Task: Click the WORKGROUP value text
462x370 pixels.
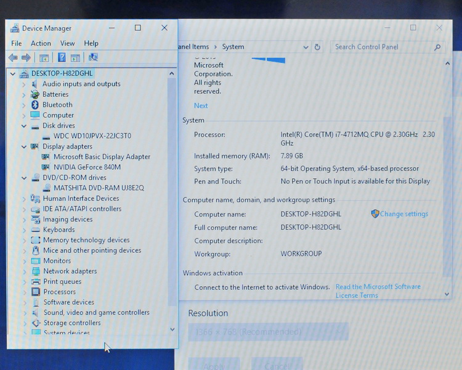Action: click(301, 253)
